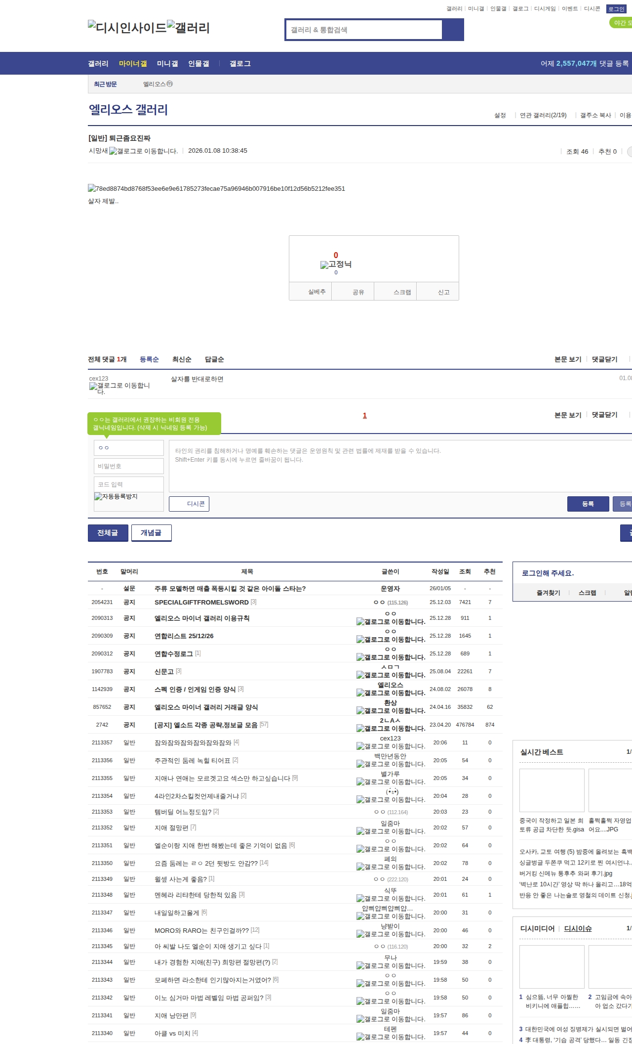The width and height of the screenshot is (632, 1044).
Task: Report the post with the 신고 button
Action: pyautogui.click(x=443, y=292)
